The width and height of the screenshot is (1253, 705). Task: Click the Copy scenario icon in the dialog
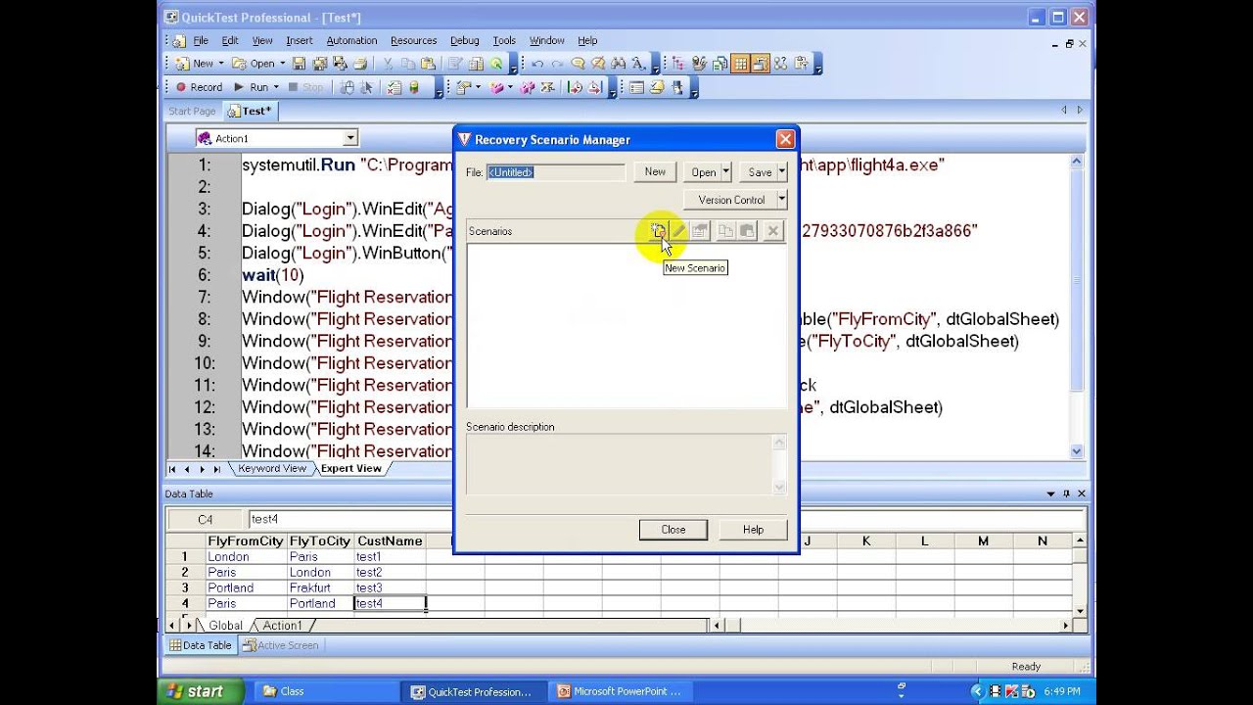coord(725,231)
